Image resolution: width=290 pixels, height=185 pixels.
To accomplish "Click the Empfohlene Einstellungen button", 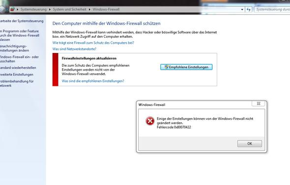I will pyautogui.click(x=186, y=67).
